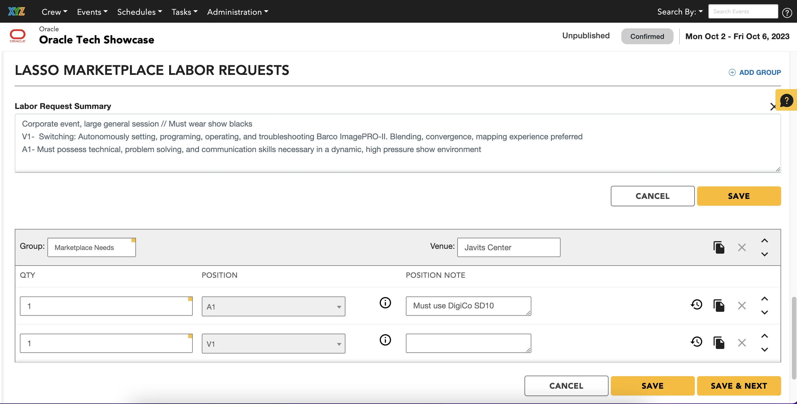This screenshot has width=797, height=404.
Task: Open the Schedules menu
Action: [140, 12]
